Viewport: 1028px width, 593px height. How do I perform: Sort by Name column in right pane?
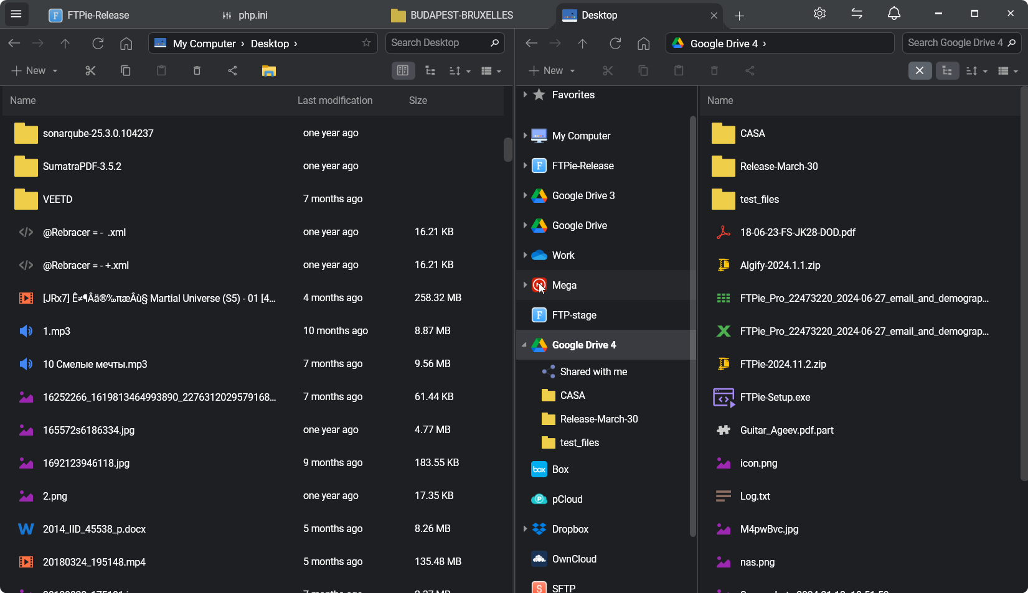point(720,100)
